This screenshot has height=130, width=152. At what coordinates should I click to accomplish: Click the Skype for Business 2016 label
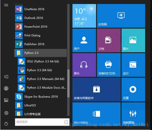pos(41,96)
